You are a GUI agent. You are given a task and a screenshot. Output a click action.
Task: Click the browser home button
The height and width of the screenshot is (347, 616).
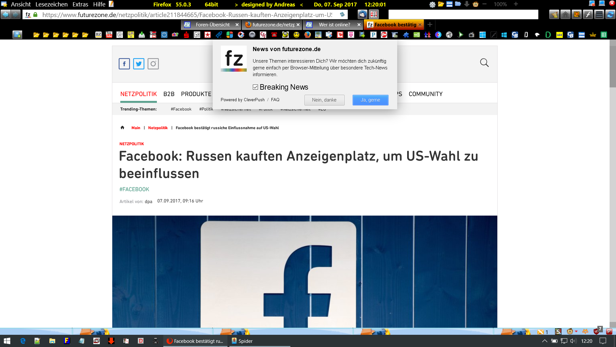coord(565,14)
